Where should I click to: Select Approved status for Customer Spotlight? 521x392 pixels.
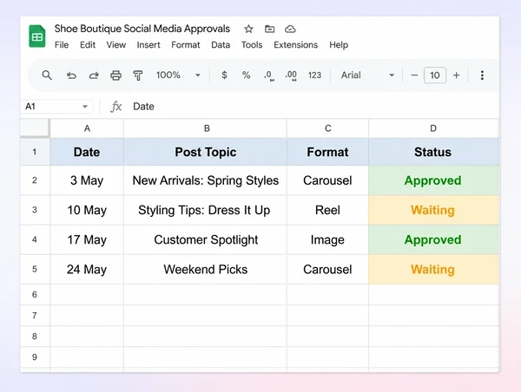coord(433,239)
